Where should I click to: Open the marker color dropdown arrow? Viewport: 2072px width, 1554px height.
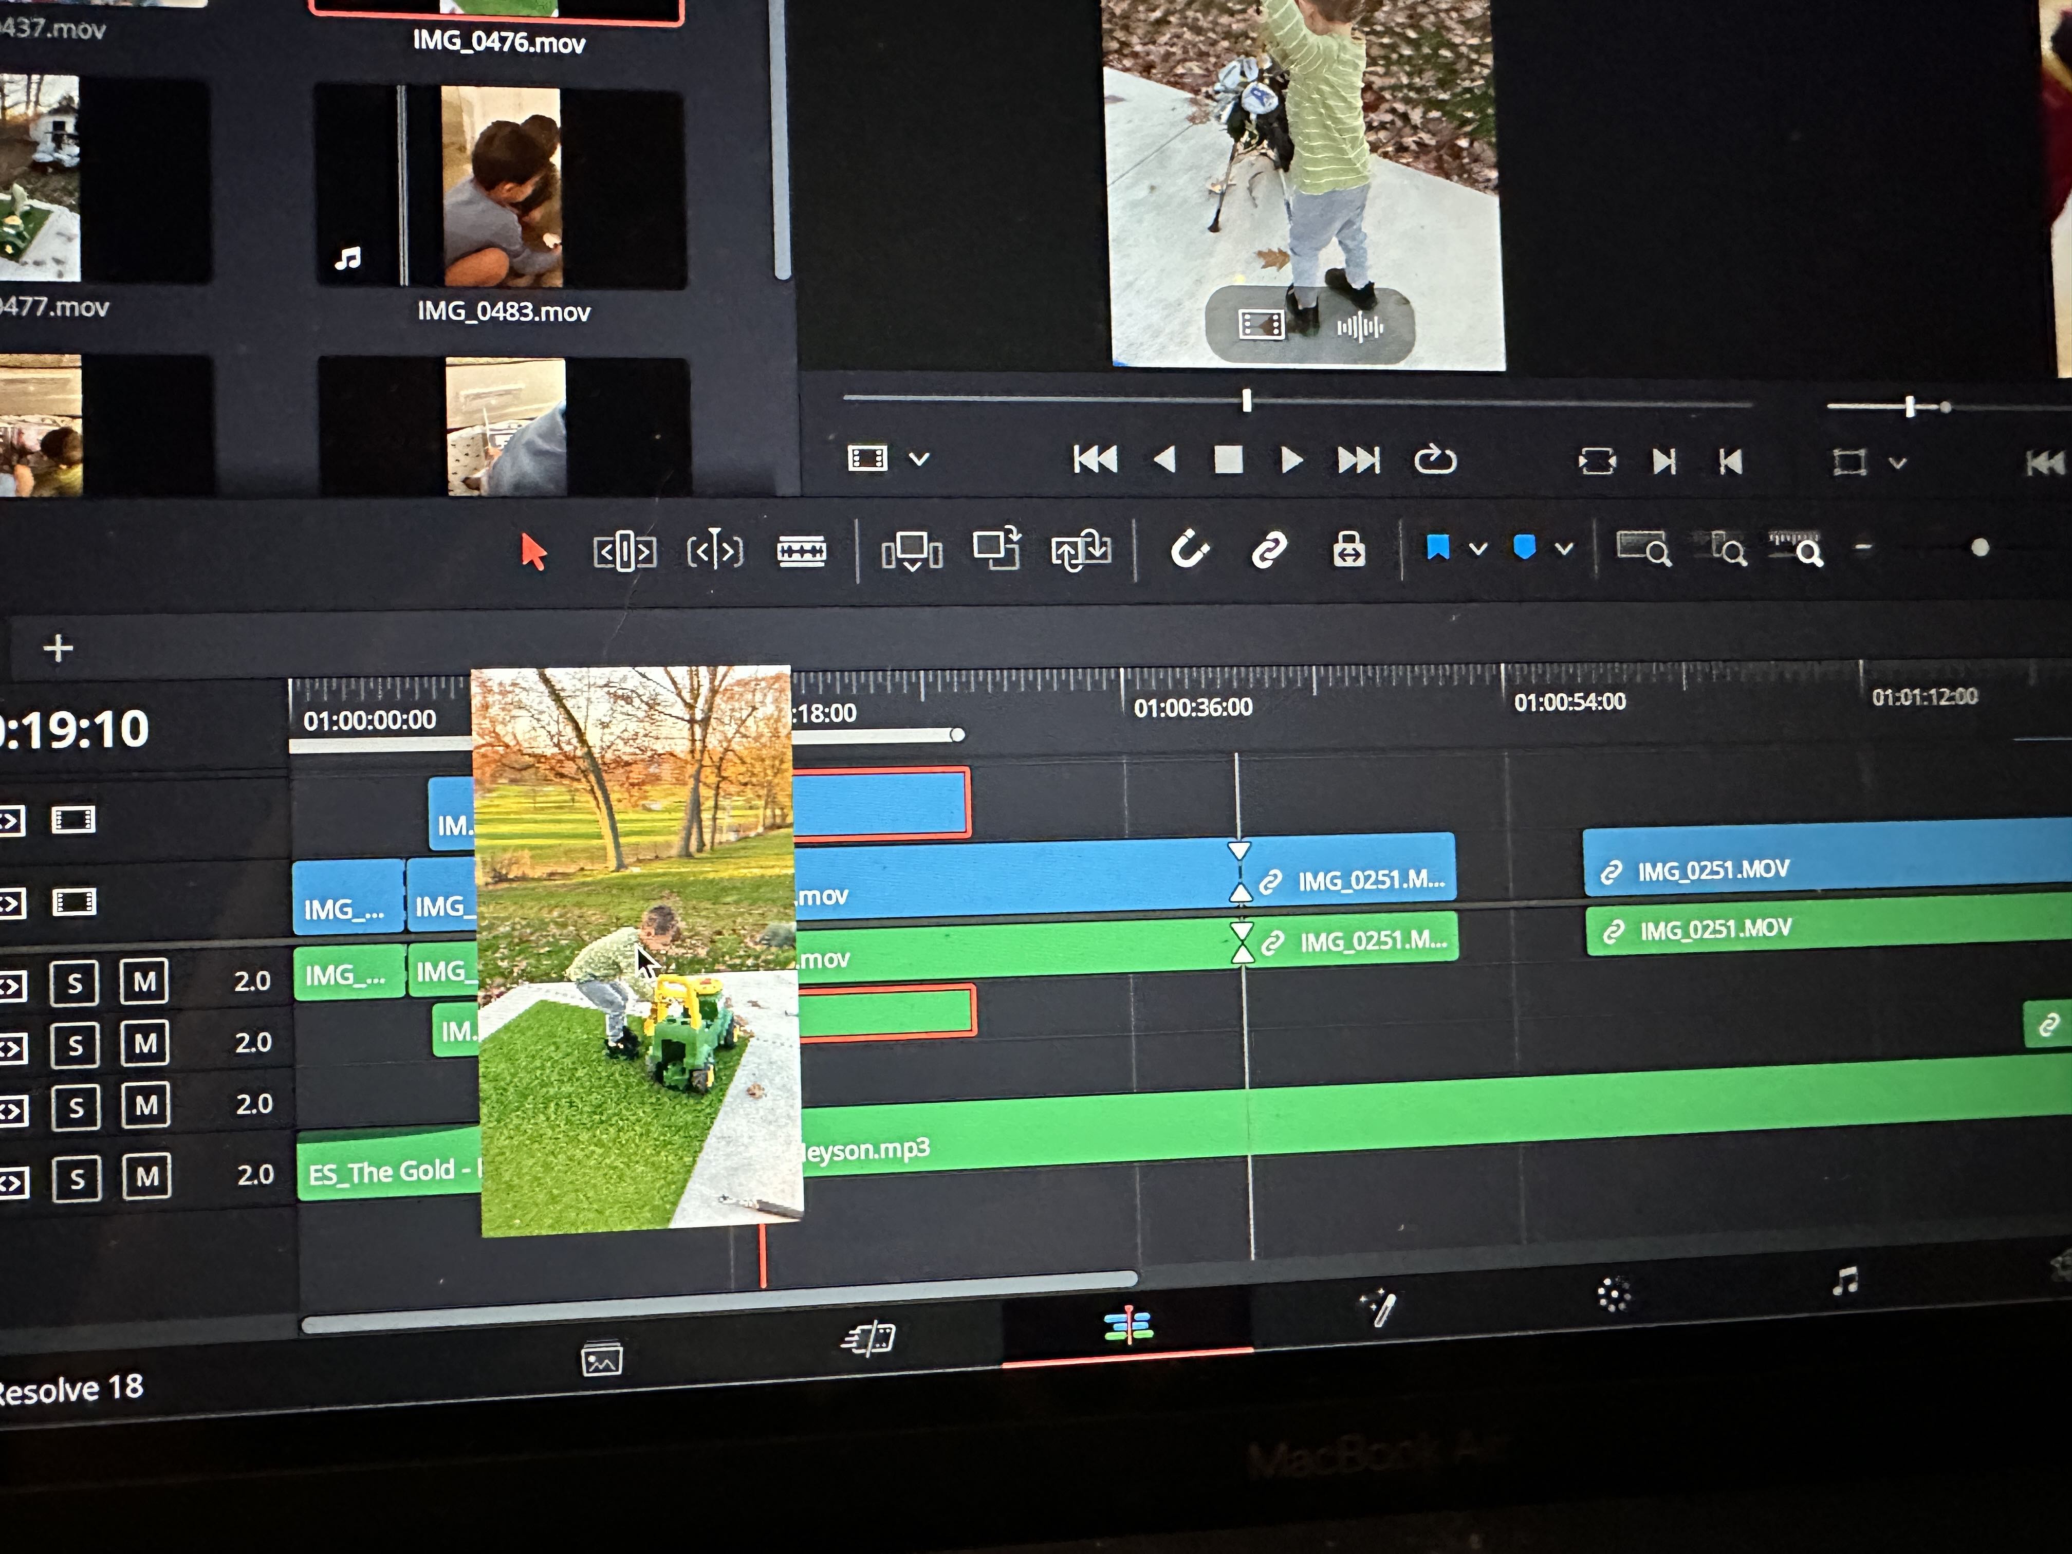[x=1564, y=548]
